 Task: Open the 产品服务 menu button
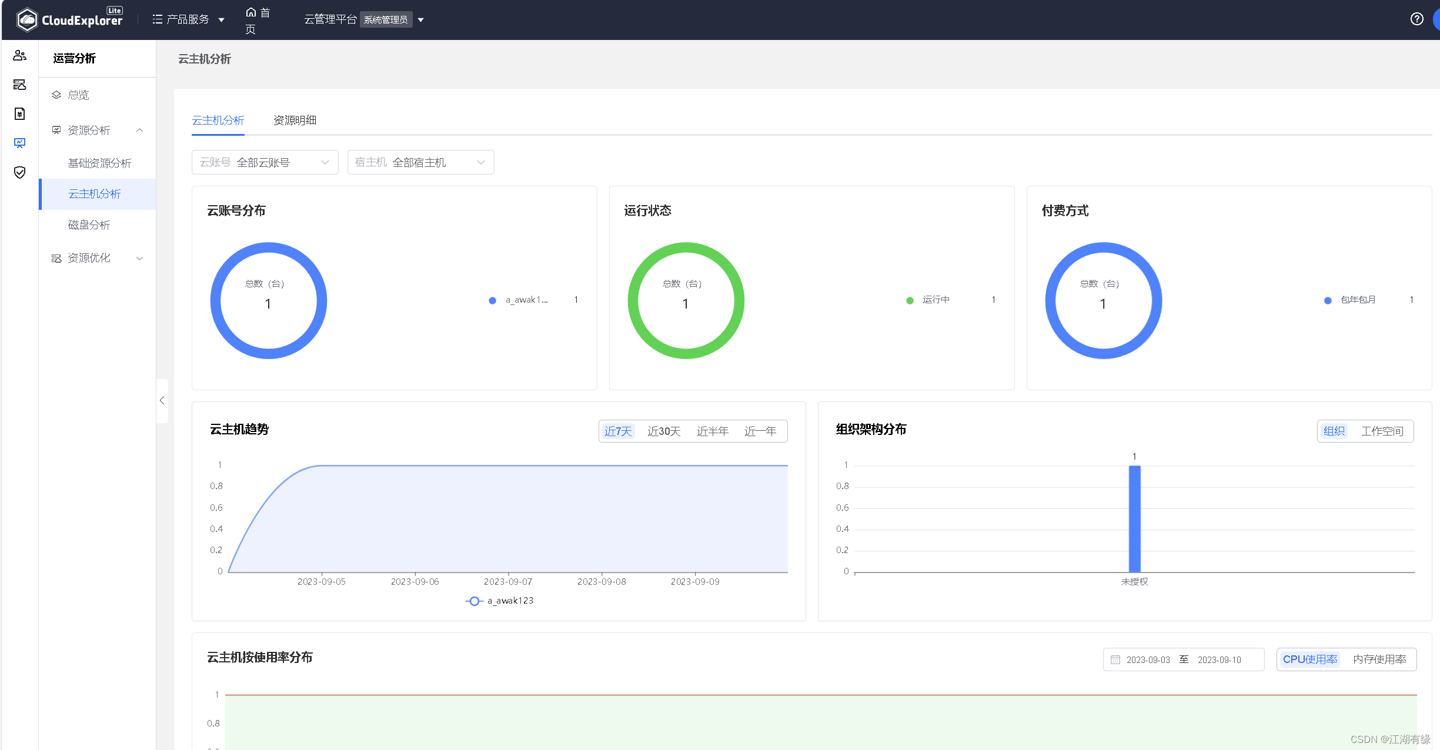pyautogui.click(x=188, y=19)
